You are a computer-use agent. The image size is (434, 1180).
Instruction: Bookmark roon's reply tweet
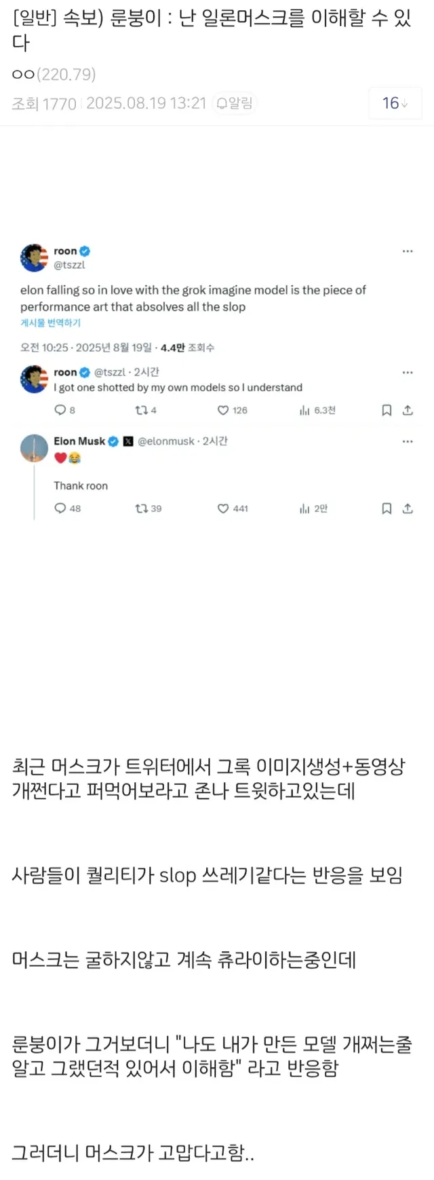click(x=387, y=410)
